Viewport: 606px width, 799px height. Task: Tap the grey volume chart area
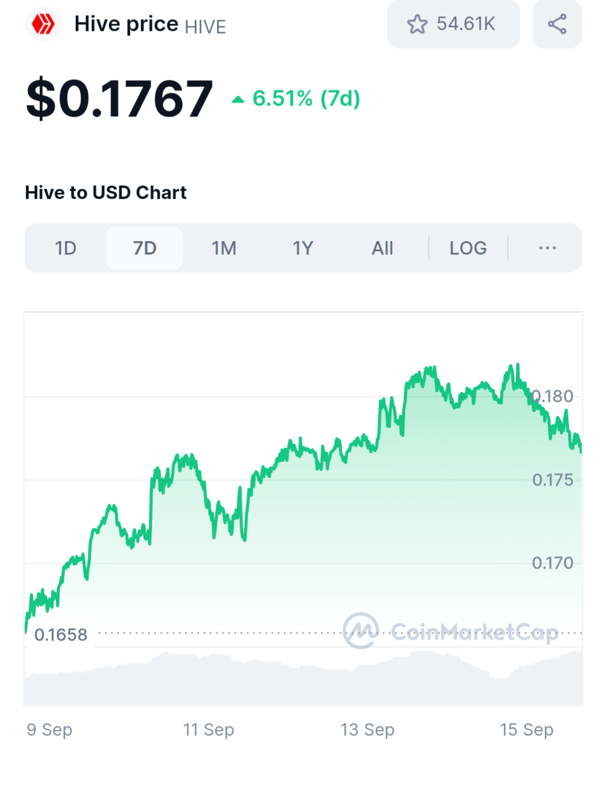[x=303, y=679]
